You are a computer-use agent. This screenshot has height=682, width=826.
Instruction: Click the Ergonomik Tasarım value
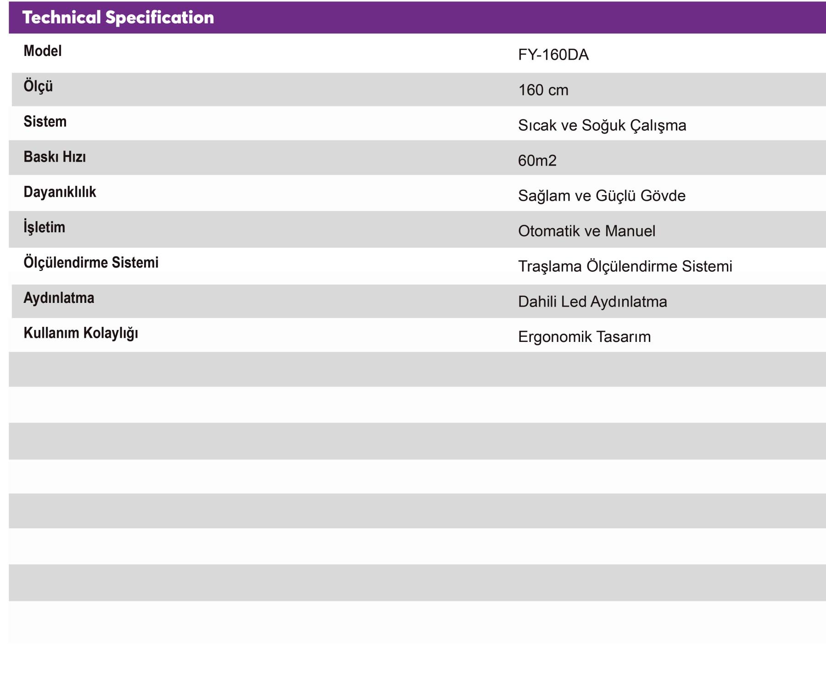tap(584, 337)
